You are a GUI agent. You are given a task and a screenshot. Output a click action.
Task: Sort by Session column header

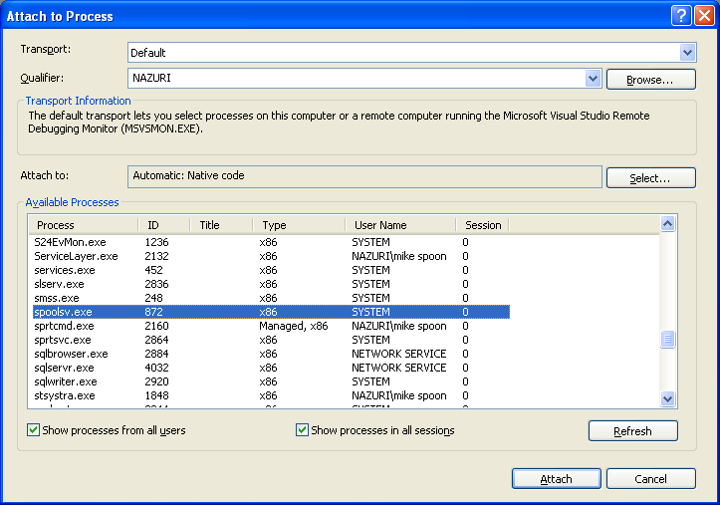[483, 225]
